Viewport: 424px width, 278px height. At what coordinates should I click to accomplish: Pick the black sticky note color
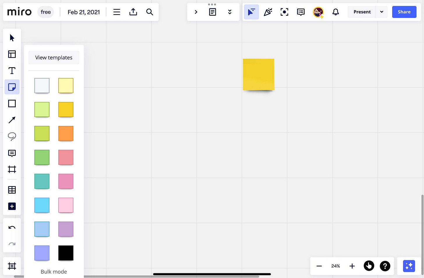coord(66,253)
